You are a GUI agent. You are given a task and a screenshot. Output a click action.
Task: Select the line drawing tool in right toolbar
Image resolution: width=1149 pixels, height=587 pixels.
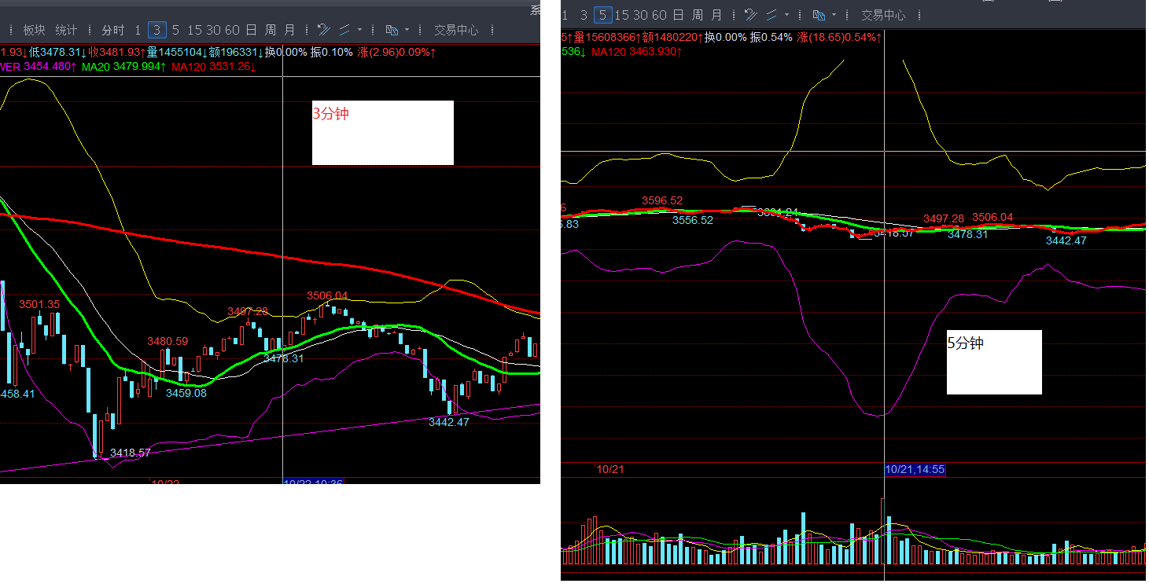[x=772, y=15]
